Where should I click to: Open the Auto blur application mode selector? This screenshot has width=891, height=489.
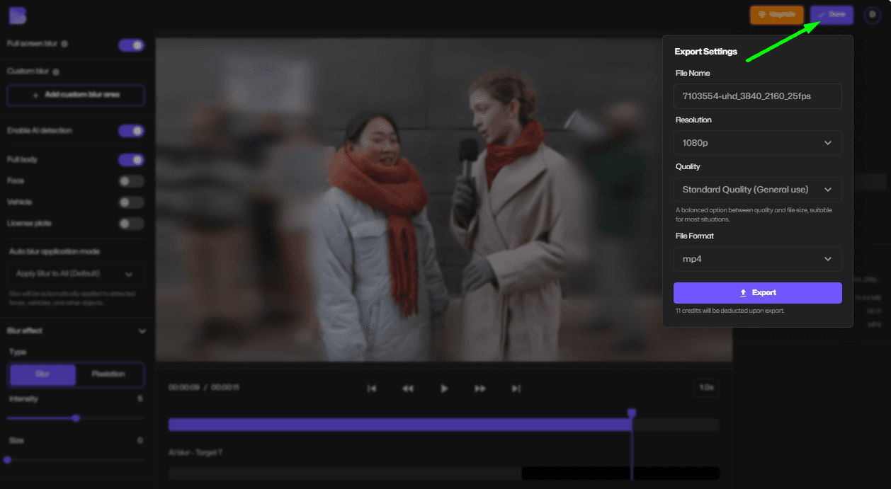75,274
